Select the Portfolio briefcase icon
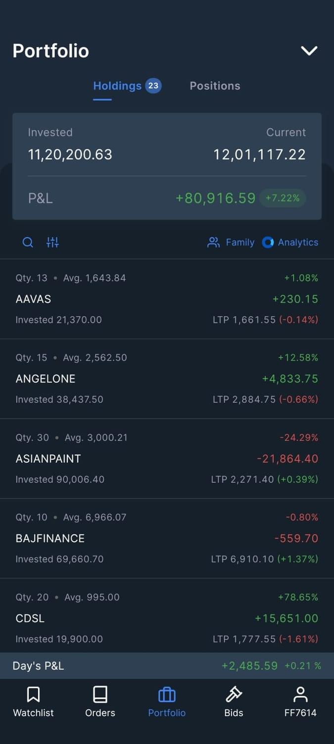The image size is (334, 744). (x=167, y=695)
